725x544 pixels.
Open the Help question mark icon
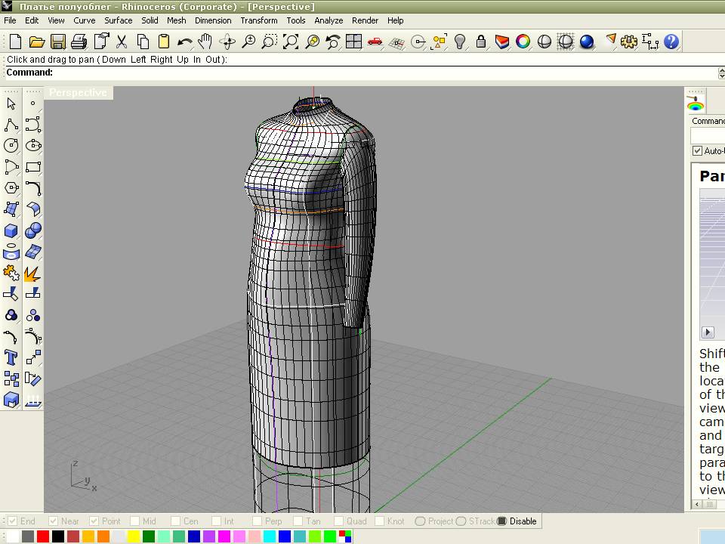(x=671, y=42)
